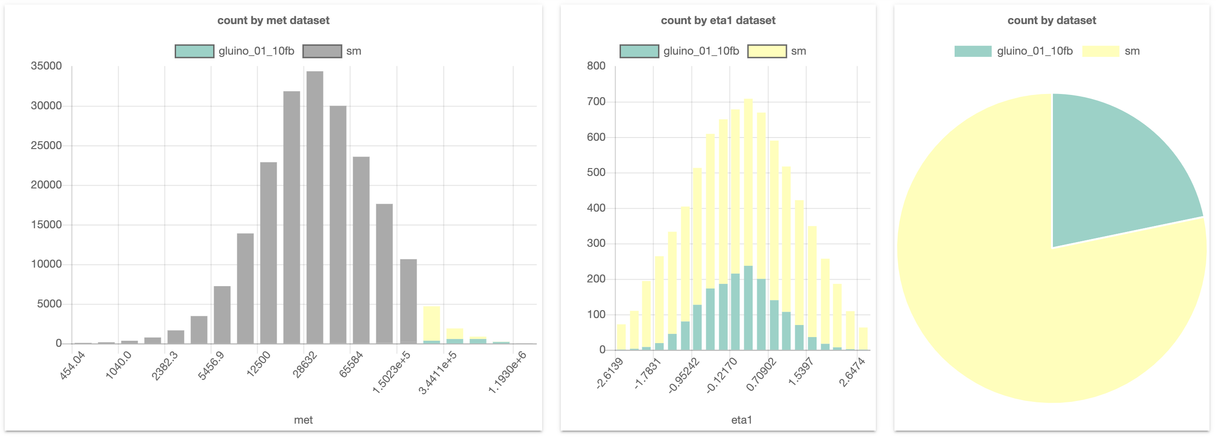Select the gray met bar reaching about 23000
Screen dimensions: 1216x438
[269, 253]
